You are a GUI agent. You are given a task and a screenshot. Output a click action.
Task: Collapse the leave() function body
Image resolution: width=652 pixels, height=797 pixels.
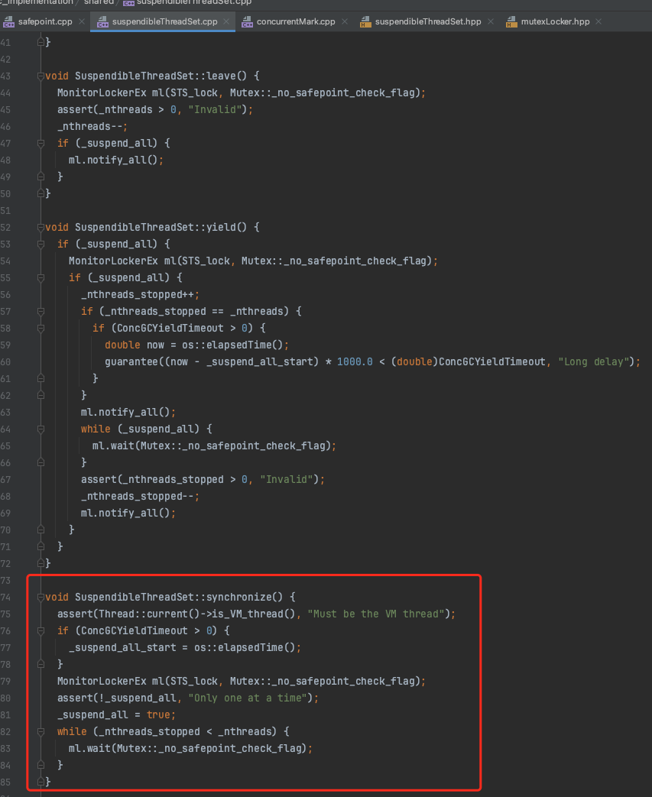[x=40, y=76]
